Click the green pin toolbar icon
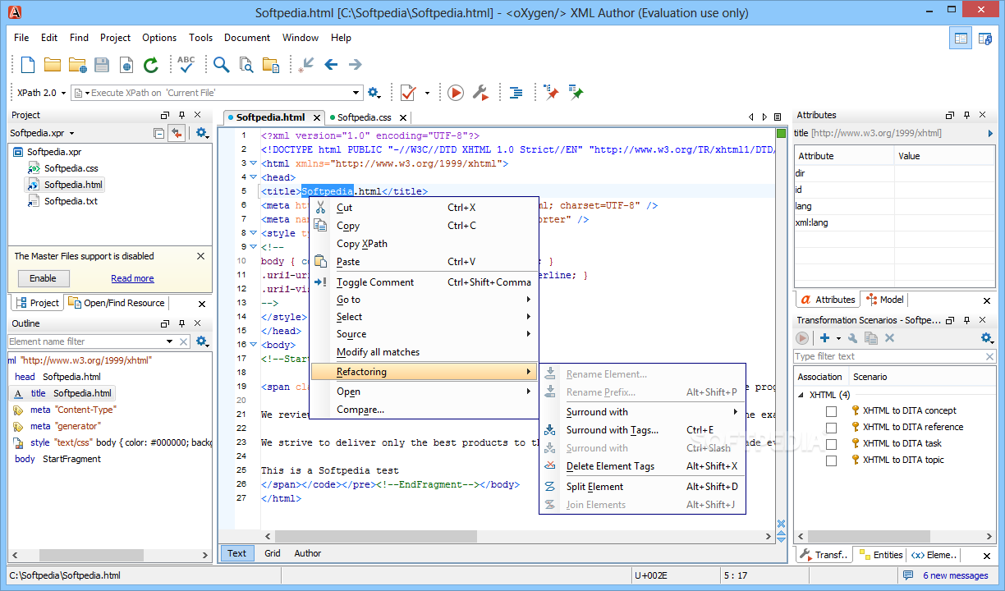 pos(576,93)
